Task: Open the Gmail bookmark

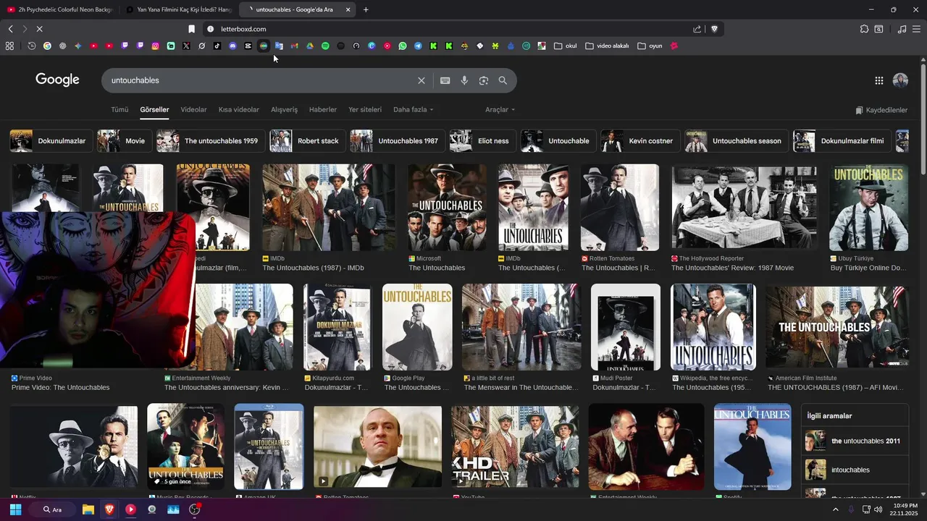Action: (294, 46)
